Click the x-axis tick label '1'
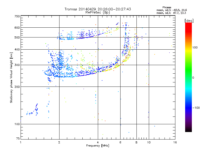Screen dimensions: 206x155 [21, 142]
